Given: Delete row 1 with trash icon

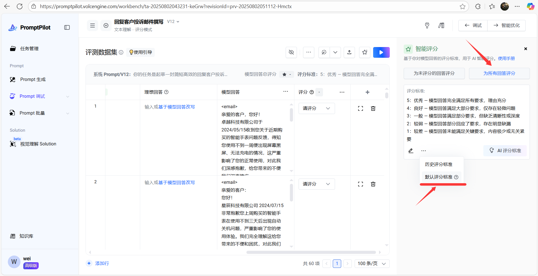Looking at the screenshot, I should pos(373,108).
